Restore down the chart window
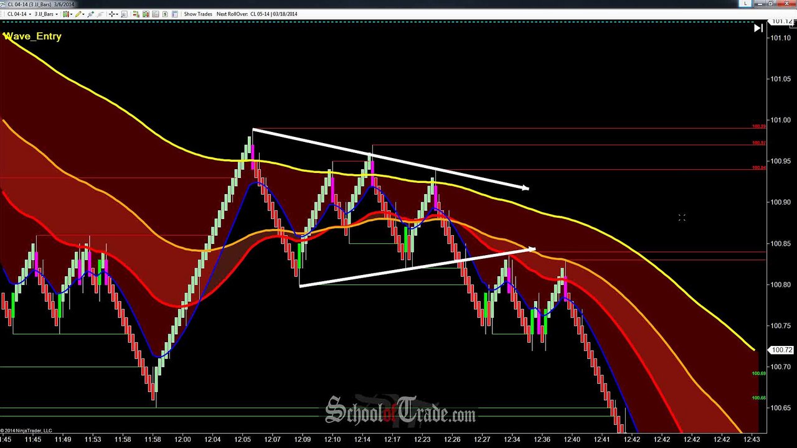The height and width of the screenshot is (448, 797). coord(770,4)
